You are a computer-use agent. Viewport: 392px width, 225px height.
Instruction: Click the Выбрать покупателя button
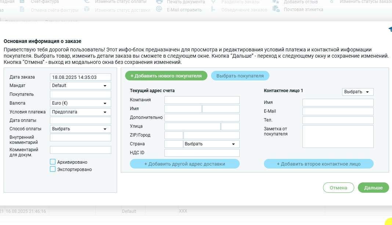[240, 76]
